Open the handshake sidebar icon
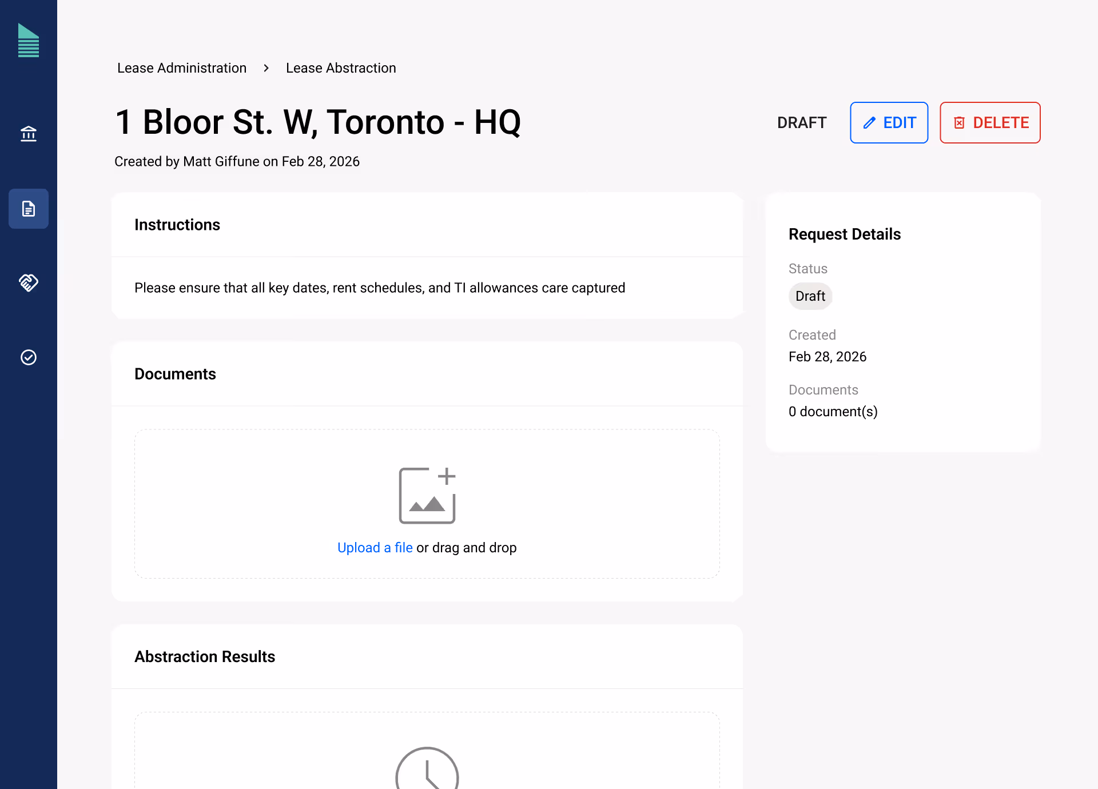This screenshot has width=1098, height=789. coord(29,282)
